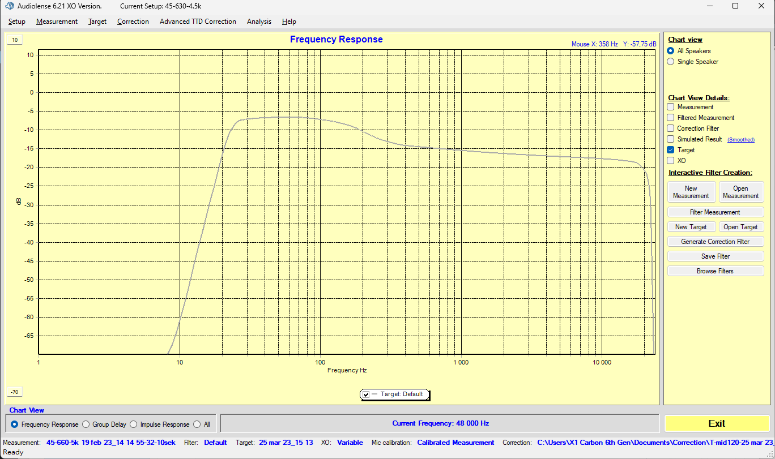Click the New Target button
775x459 pixels.
pos(691,227)
